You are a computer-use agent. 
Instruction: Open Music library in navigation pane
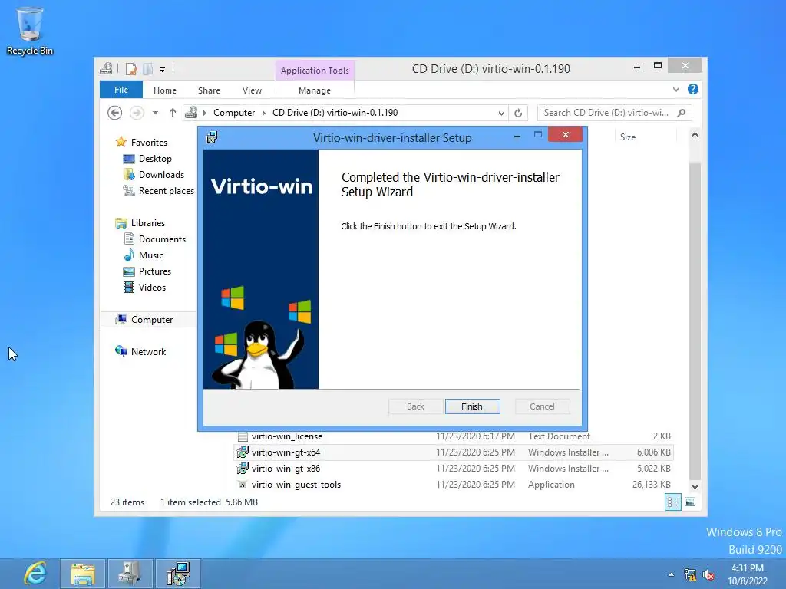pos(151,255)
